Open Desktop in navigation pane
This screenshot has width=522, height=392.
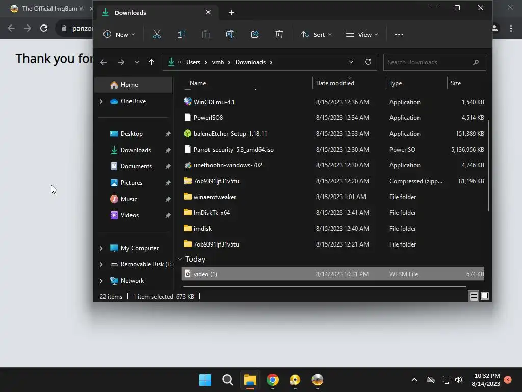[x=132, y=134]
